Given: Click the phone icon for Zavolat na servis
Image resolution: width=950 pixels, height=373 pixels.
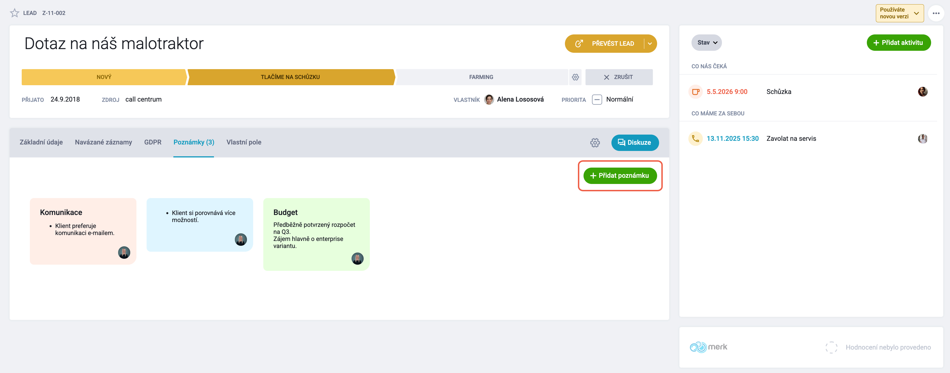Looking at the screenshot, I should pyautogui.click(x=695, y=139).
